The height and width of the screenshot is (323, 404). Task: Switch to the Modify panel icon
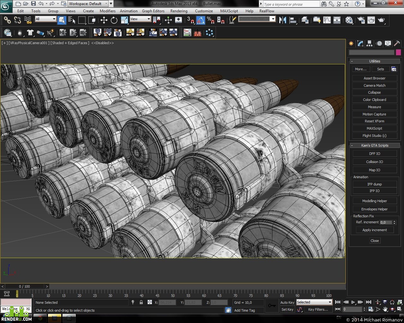point(360,44)
